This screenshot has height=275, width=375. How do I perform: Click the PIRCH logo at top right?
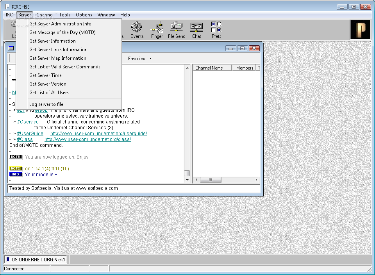click(361, 30)
